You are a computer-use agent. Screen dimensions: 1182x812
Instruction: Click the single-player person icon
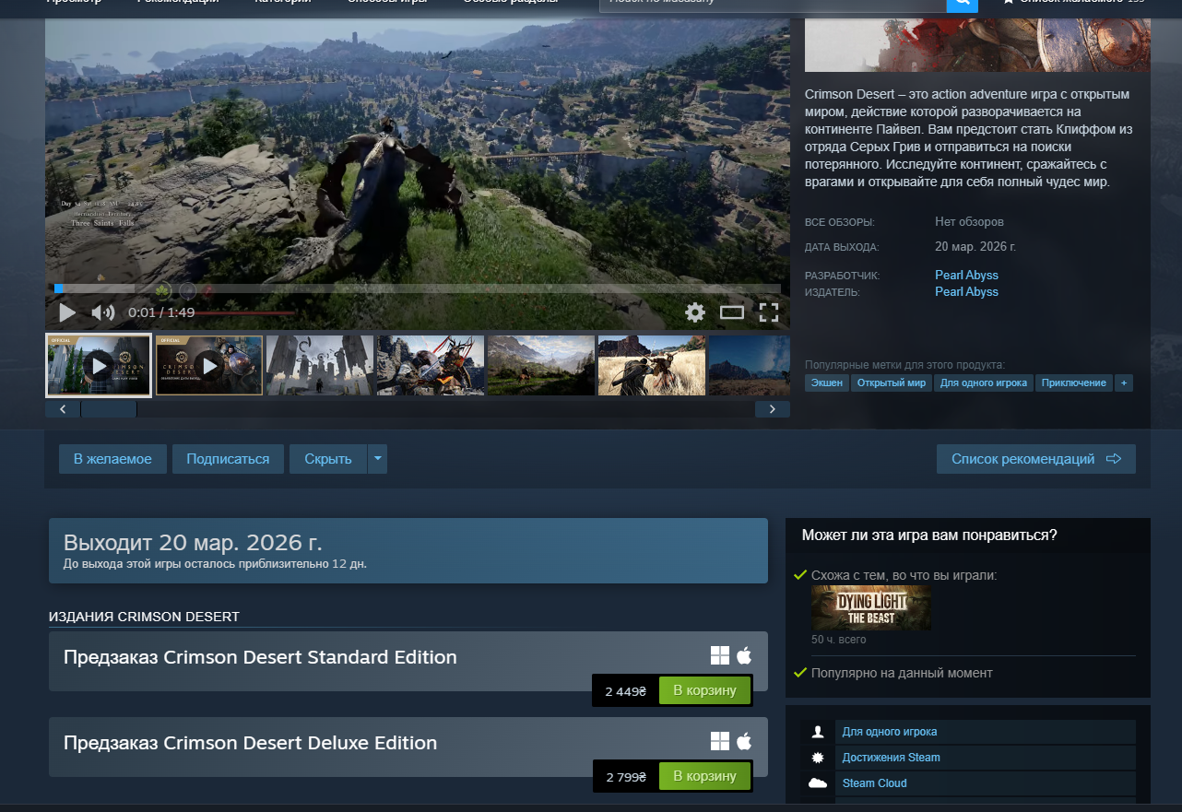point(817,732)
